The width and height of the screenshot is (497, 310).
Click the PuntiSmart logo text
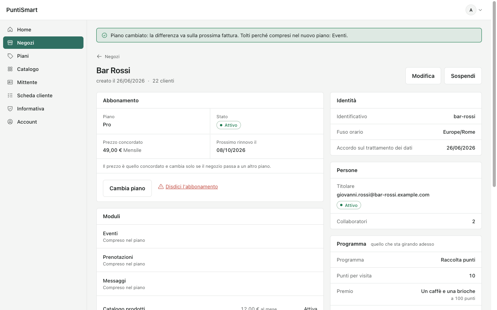[22, 10]
